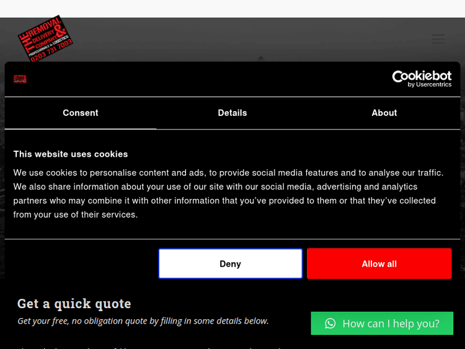The width and height of the screenshot is (465, 349).
Task: Click the partially visible text at the page bottom
Action: click(155, 346)
